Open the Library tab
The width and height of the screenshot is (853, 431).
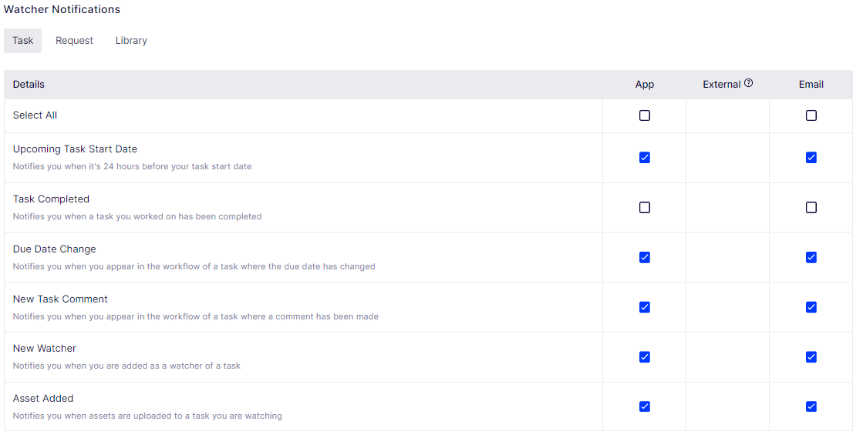click(x=131, y=41)
